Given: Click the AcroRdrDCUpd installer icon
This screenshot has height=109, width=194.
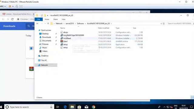Looking at the screenshot, I should (x=62, y=35).
